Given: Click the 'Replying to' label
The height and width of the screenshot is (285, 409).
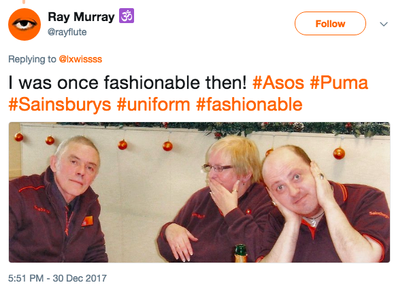Looking at the screenshot, I should pyautogui.click(x=32, y=59).
